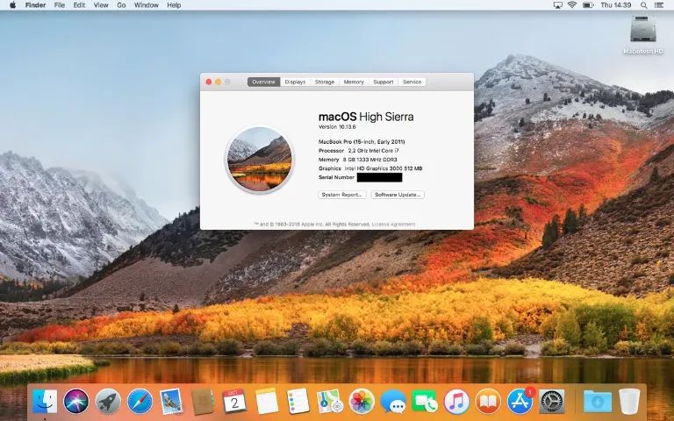Open Messages speech bubble icon
The image size is (674, 421).
(x=393, y=402)
